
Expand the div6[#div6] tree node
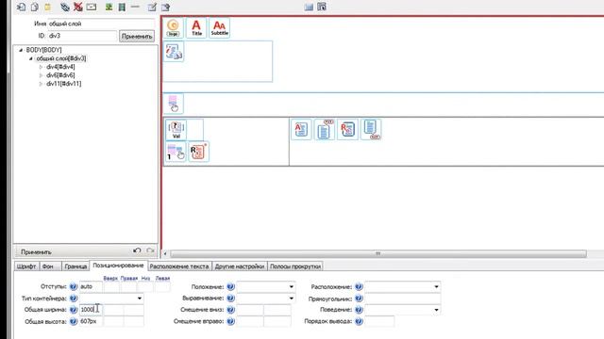pyautogui.click(x=41, y=75)
